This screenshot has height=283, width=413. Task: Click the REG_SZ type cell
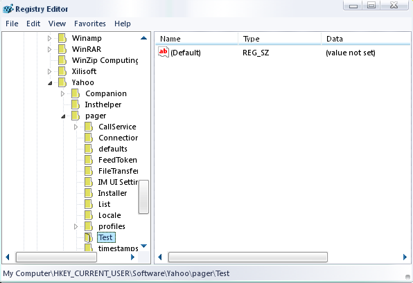point(256,53)
